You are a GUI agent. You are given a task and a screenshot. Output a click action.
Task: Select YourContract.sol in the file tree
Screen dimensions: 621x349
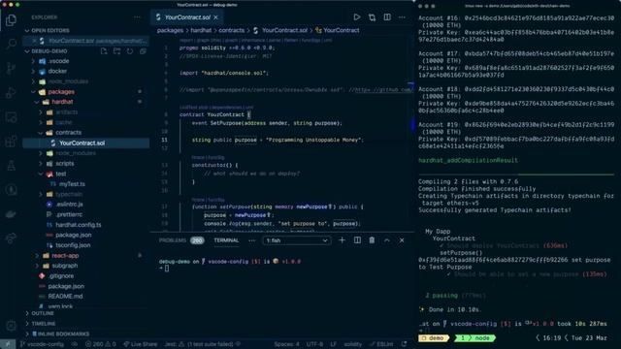pos(82,143)
